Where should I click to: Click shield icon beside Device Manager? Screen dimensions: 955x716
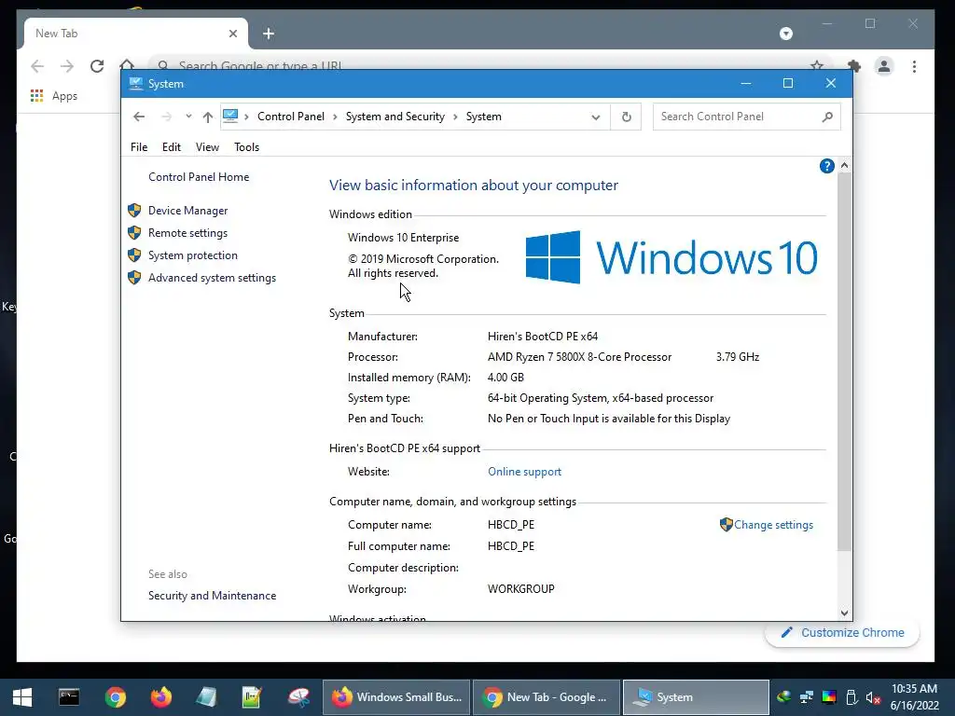134,211
